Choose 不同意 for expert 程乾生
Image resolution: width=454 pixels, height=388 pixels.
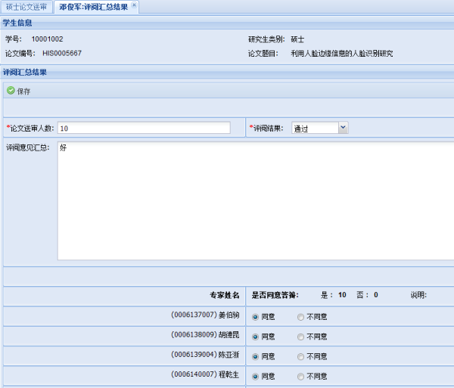click(300, 375)
